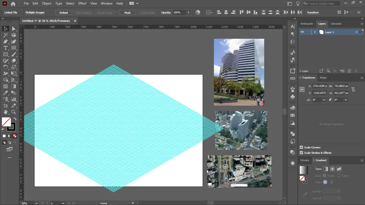The width and height of the screenshot is (365, 205).
Task: Select linear gradient type button
Action: (325, 169)
